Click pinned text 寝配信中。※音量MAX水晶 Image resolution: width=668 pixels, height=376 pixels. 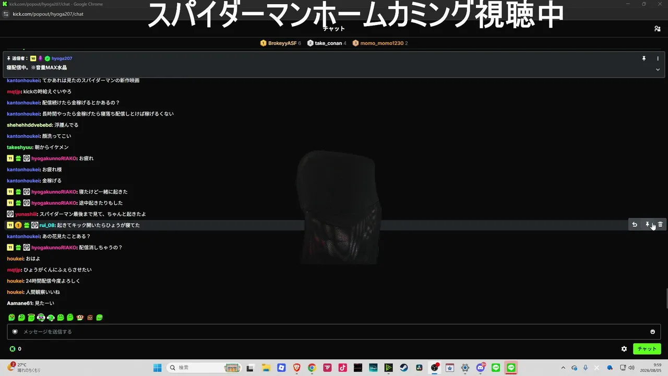(37, 68)
